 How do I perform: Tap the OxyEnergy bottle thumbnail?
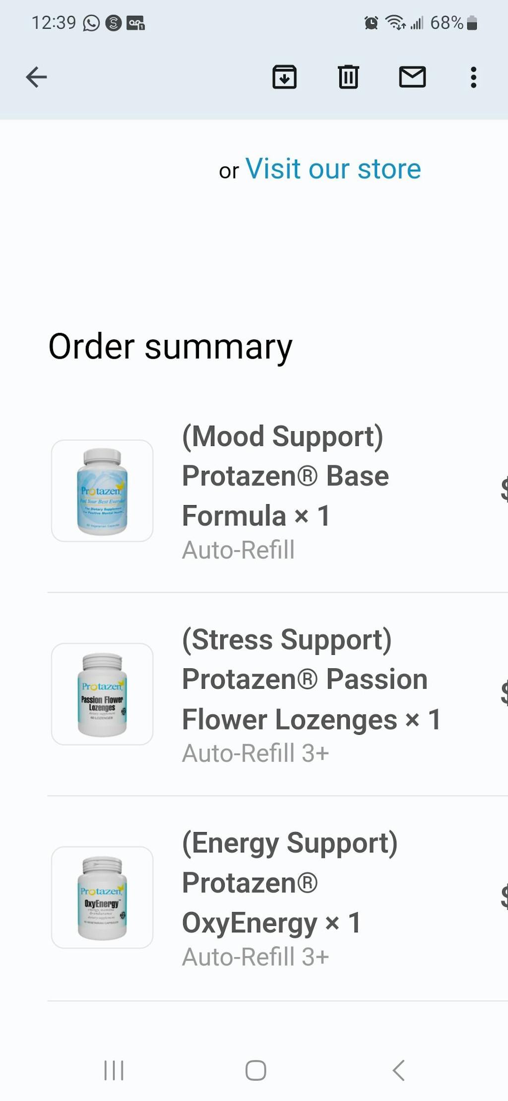102,897
